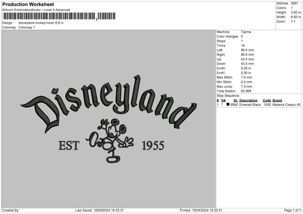Click the black thread color swatch
The image size is (303, 214).
tap(228, 104)
